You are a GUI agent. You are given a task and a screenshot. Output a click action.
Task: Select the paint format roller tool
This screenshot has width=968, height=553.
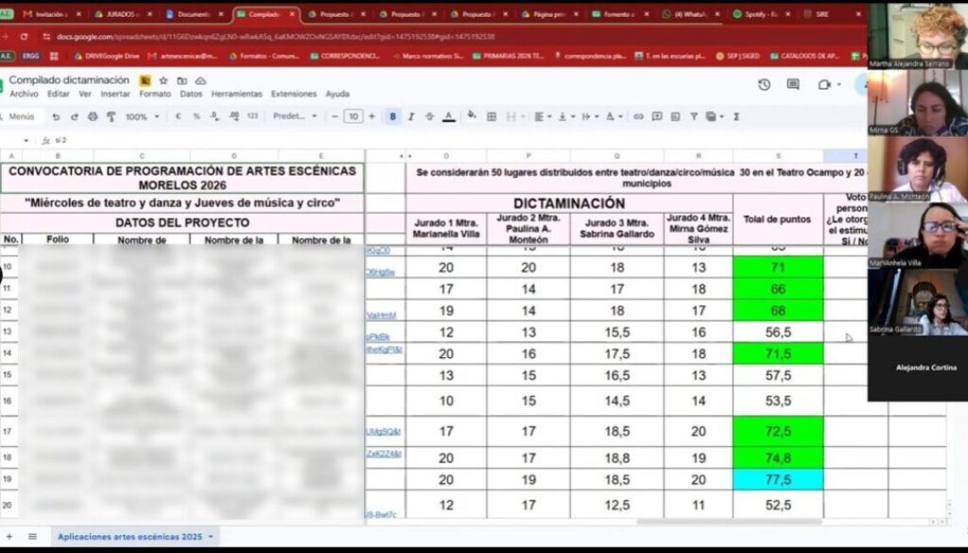pyautogui.click(x=112, y=116)
